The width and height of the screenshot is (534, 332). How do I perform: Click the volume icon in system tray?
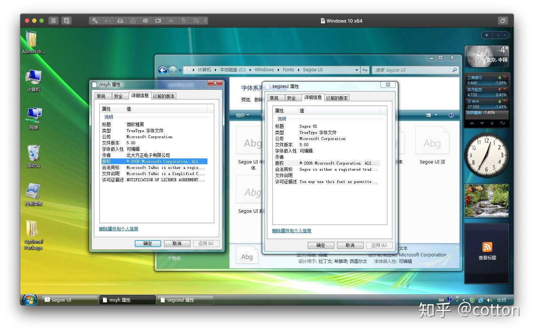[490, 300]
